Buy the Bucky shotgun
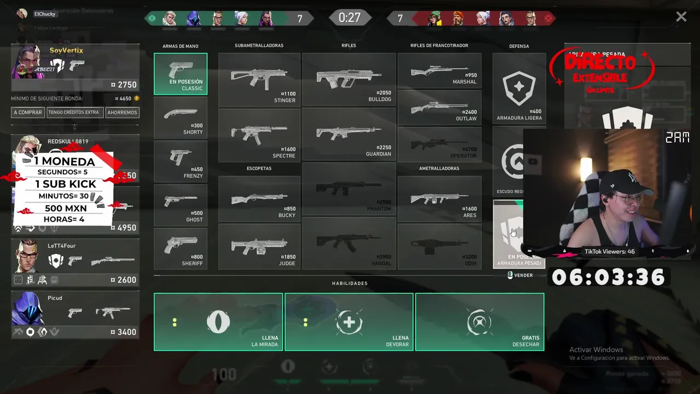 259,198
